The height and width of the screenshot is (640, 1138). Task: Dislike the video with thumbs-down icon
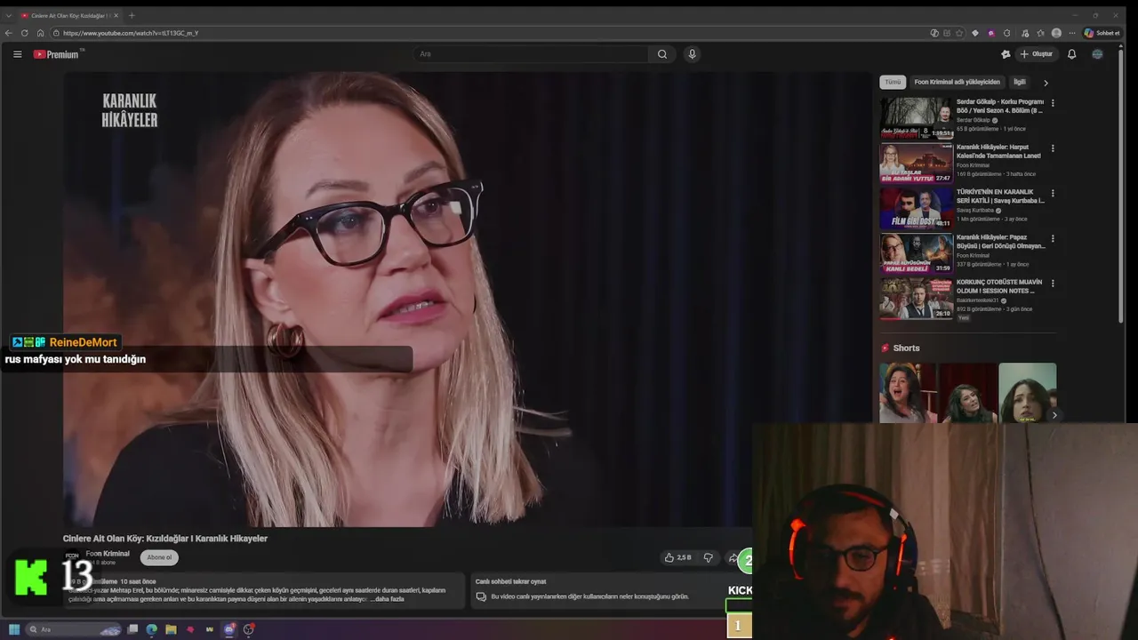709,557
